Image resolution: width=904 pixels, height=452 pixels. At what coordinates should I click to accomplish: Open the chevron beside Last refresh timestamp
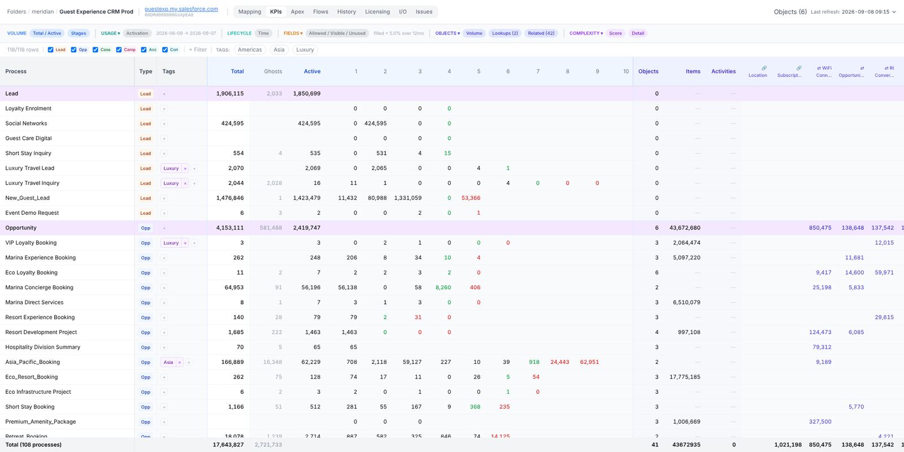click(x=894, y=12)
